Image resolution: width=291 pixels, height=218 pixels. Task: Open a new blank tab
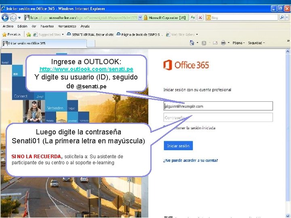pyautogui.click(x=91, y=44)
